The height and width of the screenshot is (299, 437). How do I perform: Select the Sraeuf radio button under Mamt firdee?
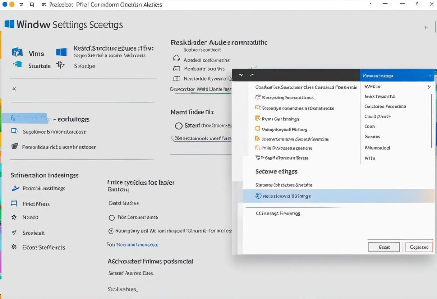(179, 126)
